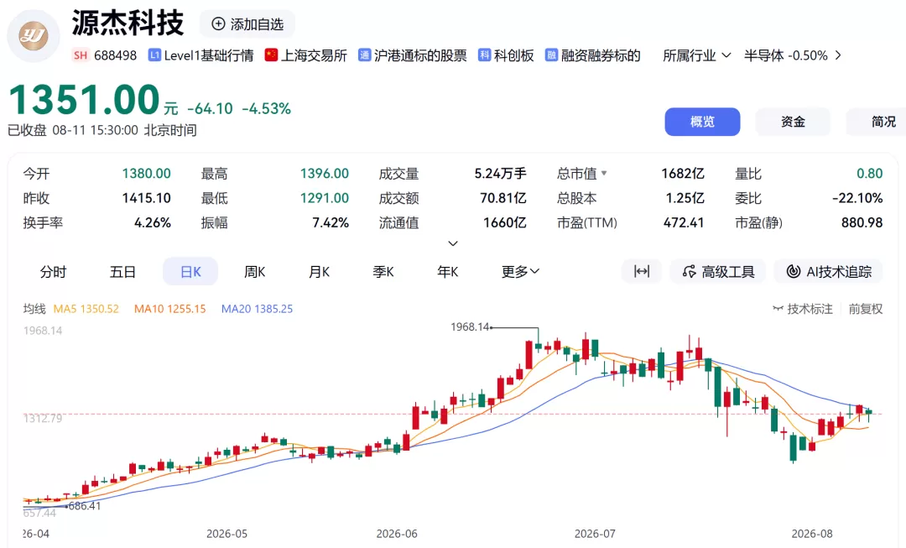The height and width of the screenshot is (548, 906).
Task: Expand more quote data with down chevron
Action: click(453, 243)
